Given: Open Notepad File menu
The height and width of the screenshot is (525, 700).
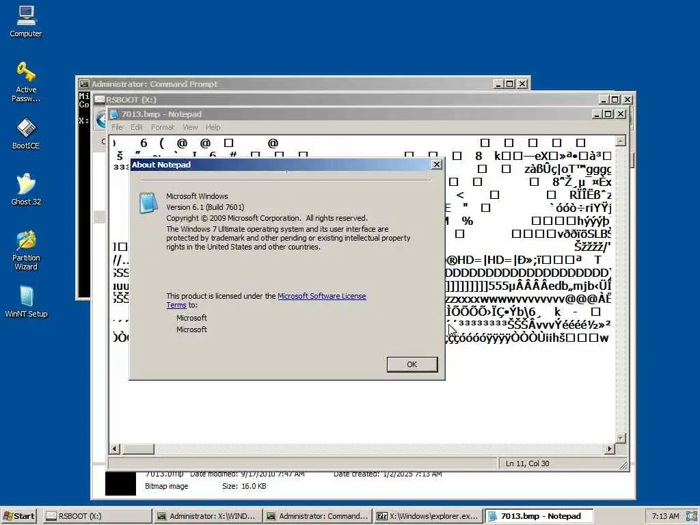Looking at the screenshot, I should point(117,127).
